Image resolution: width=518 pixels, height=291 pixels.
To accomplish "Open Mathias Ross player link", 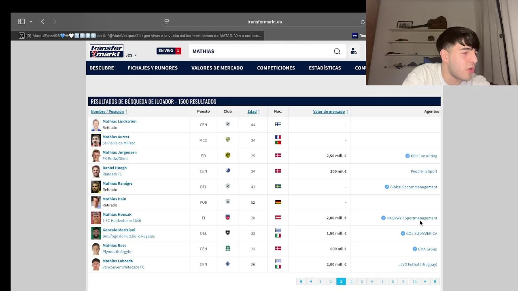I will 114,245.
